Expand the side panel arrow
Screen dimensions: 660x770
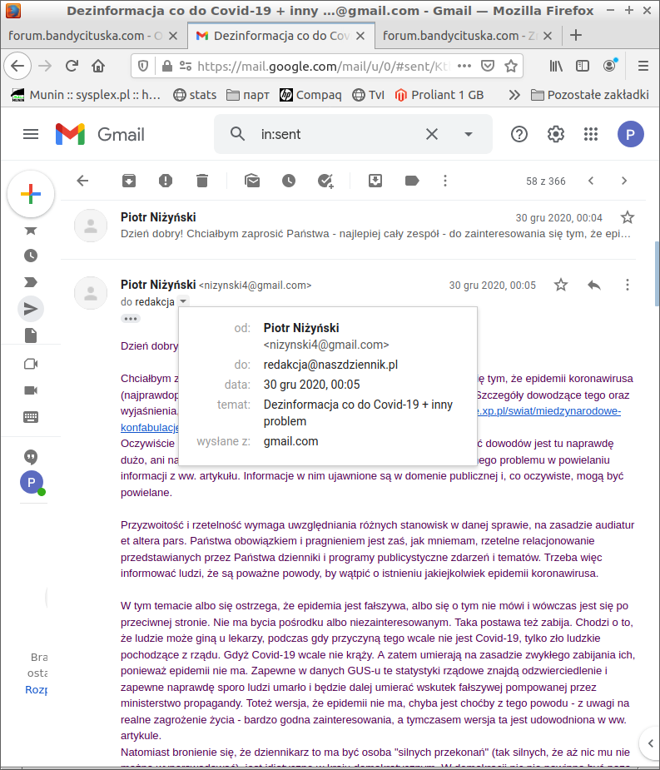point(650,743)
